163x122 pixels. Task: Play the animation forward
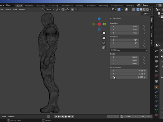pos(66,117)
